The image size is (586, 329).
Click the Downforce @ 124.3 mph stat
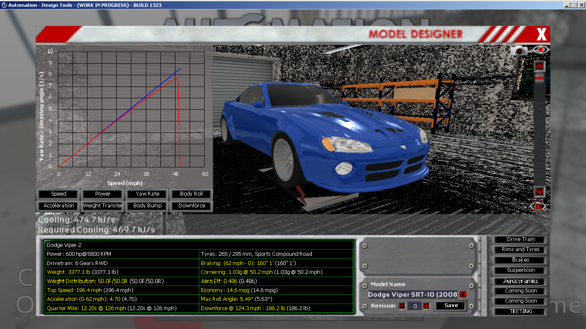point(276,308)
